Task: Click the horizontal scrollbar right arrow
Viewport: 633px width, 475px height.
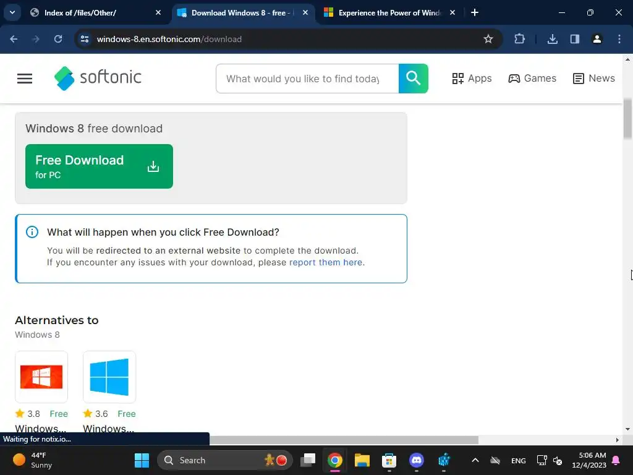Action: pyautogui.click(x=617, y=440)
